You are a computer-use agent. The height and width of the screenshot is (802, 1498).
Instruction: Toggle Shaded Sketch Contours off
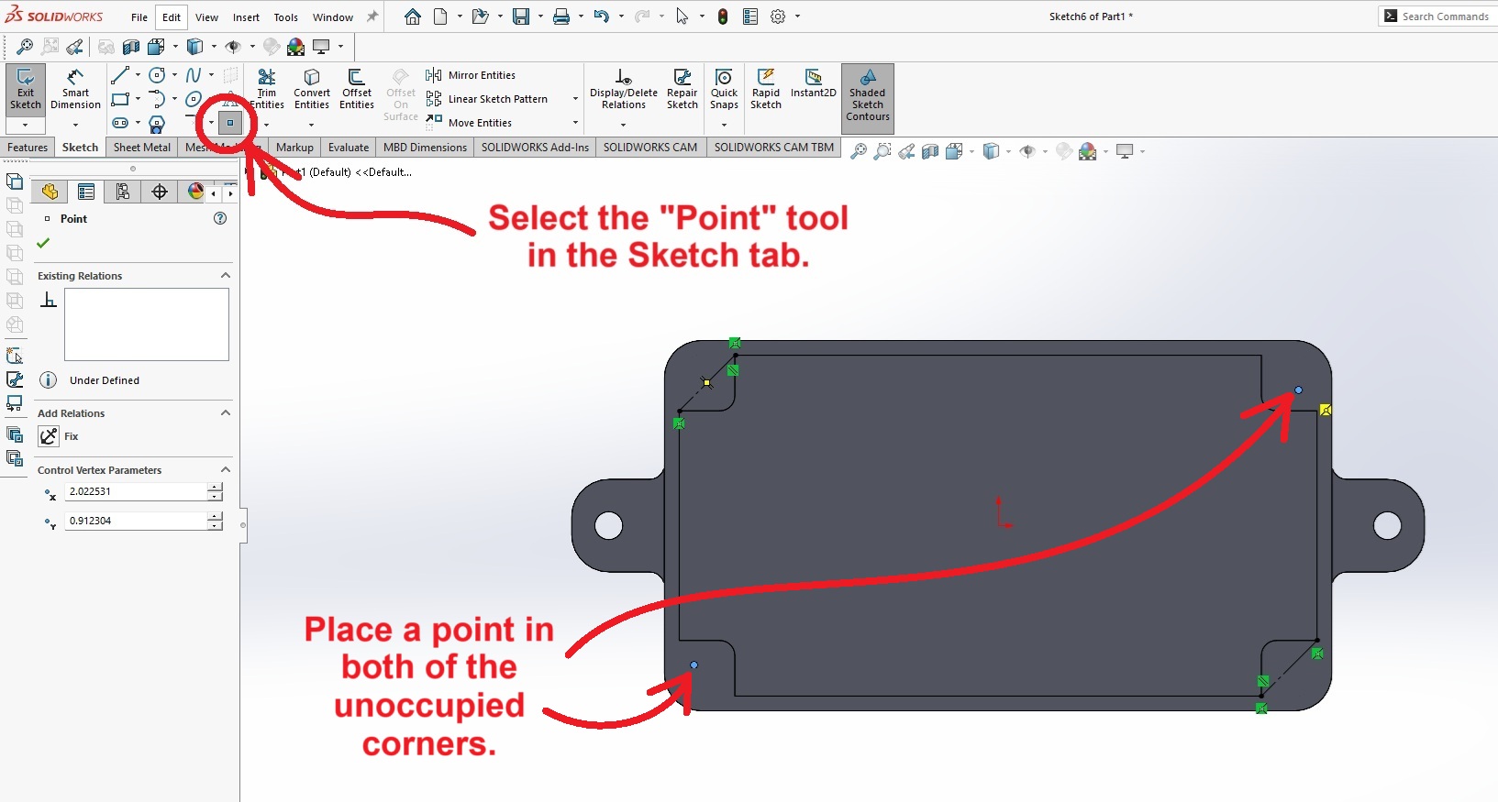tap(868, 96)
